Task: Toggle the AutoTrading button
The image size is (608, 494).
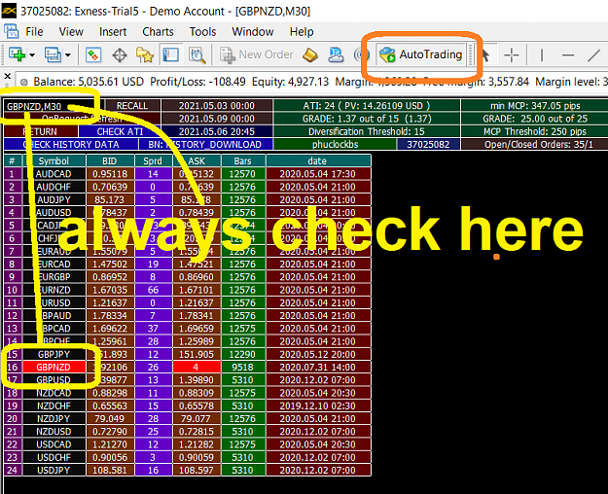Action: [x=420, y=54]
